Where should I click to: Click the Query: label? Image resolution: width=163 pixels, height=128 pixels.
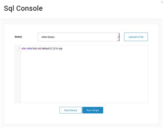pos(18,37)
